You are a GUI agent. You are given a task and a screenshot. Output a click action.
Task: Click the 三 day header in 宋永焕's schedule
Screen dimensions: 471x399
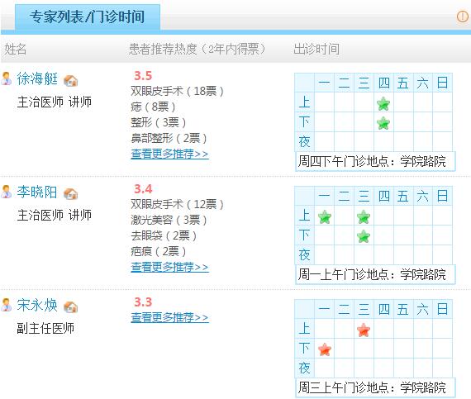coord(364,309)
